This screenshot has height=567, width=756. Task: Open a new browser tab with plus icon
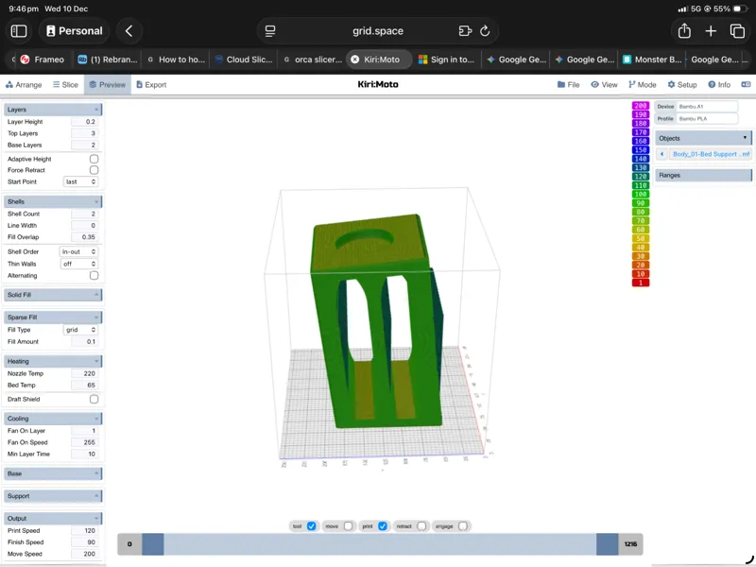coord(711,31)
